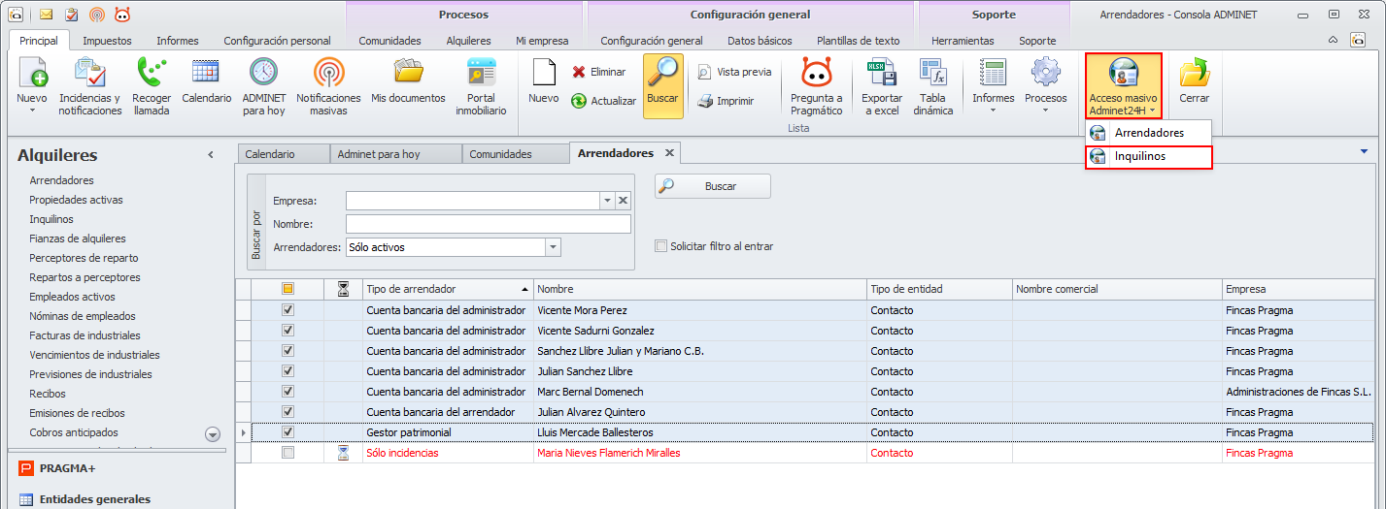Image resolution: width=1386 pixels, height=509 pixels.
Task: Open the Empresa combo box dropdown
Action: [x=607, y=201]
